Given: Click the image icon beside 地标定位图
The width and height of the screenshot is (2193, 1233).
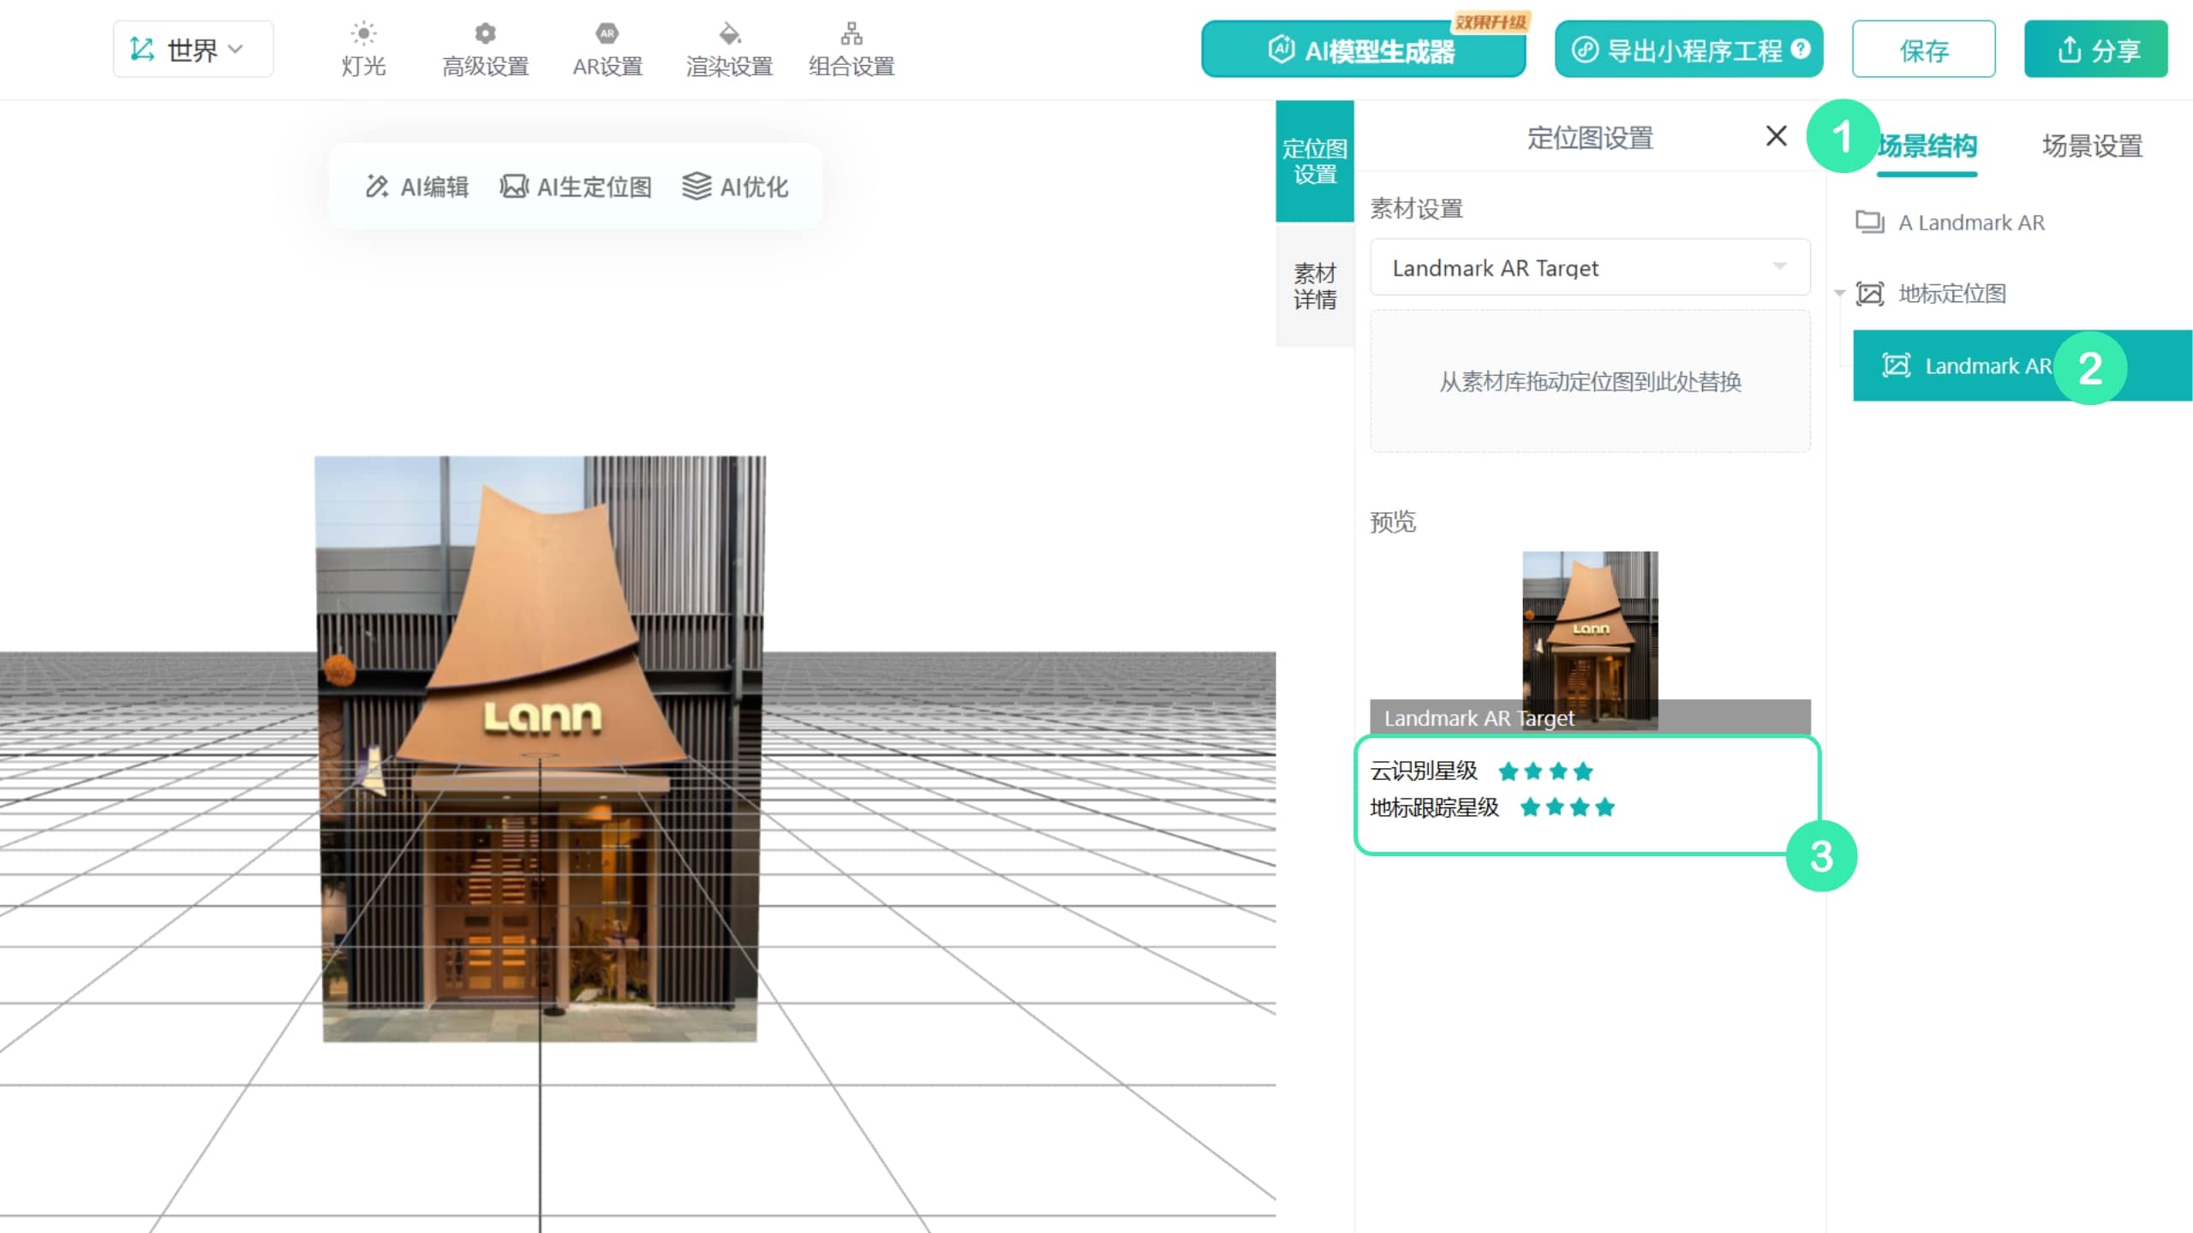Looking at the screenshot, I should click(1869, 294).
